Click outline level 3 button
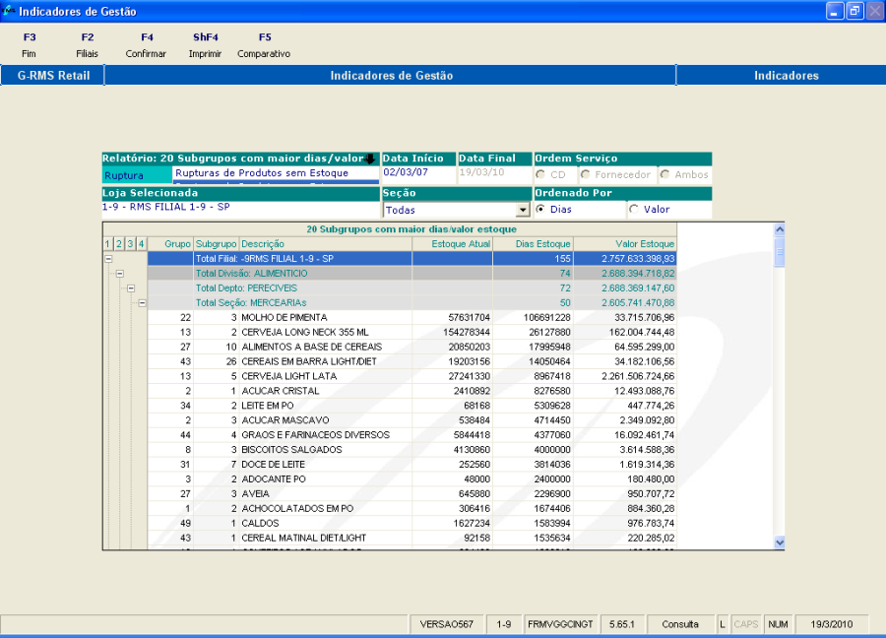The height and width of the screenshot is (638, 886). coord(130,244)
